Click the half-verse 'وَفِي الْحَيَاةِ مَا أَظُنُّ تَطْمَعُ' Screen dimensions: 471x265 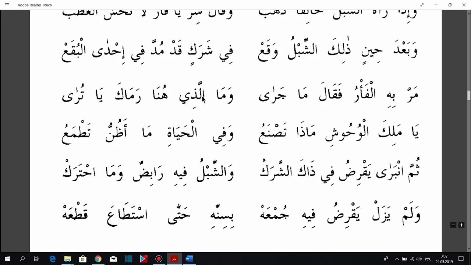(x=148, y=133)
